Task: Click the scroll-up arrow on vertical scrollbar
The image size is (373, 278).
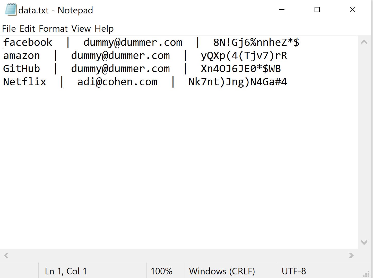Action: (x=364, y=41)
